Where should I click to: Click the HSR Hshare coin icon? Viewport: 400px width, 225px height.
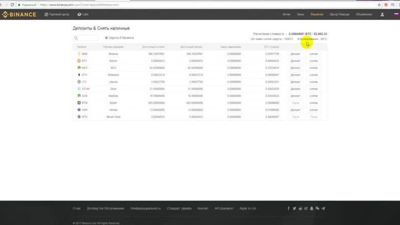79,110
